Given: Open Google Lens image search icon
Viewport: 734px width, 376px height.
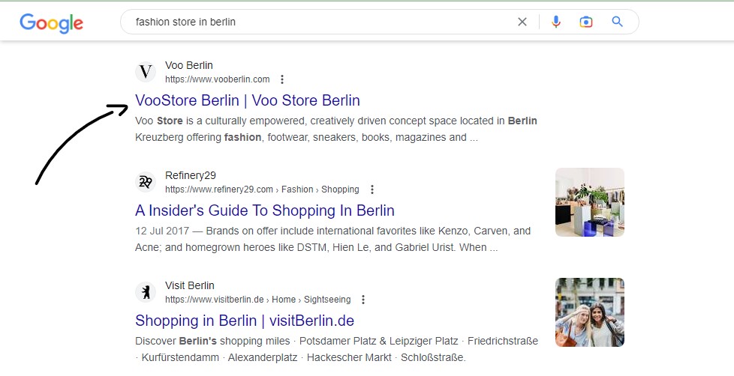Looking at the screenshot, I should 585,22.
